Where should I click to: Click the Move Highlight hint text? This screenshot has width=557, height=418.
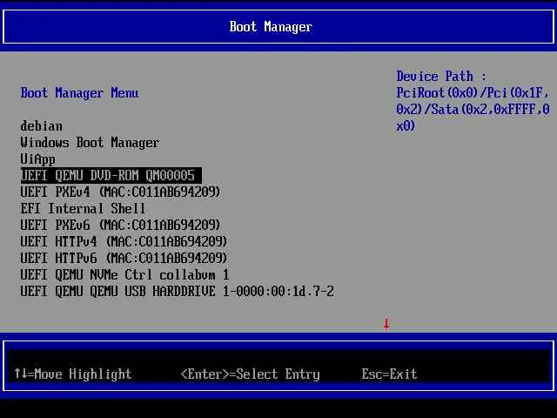[x=73, y=374]
